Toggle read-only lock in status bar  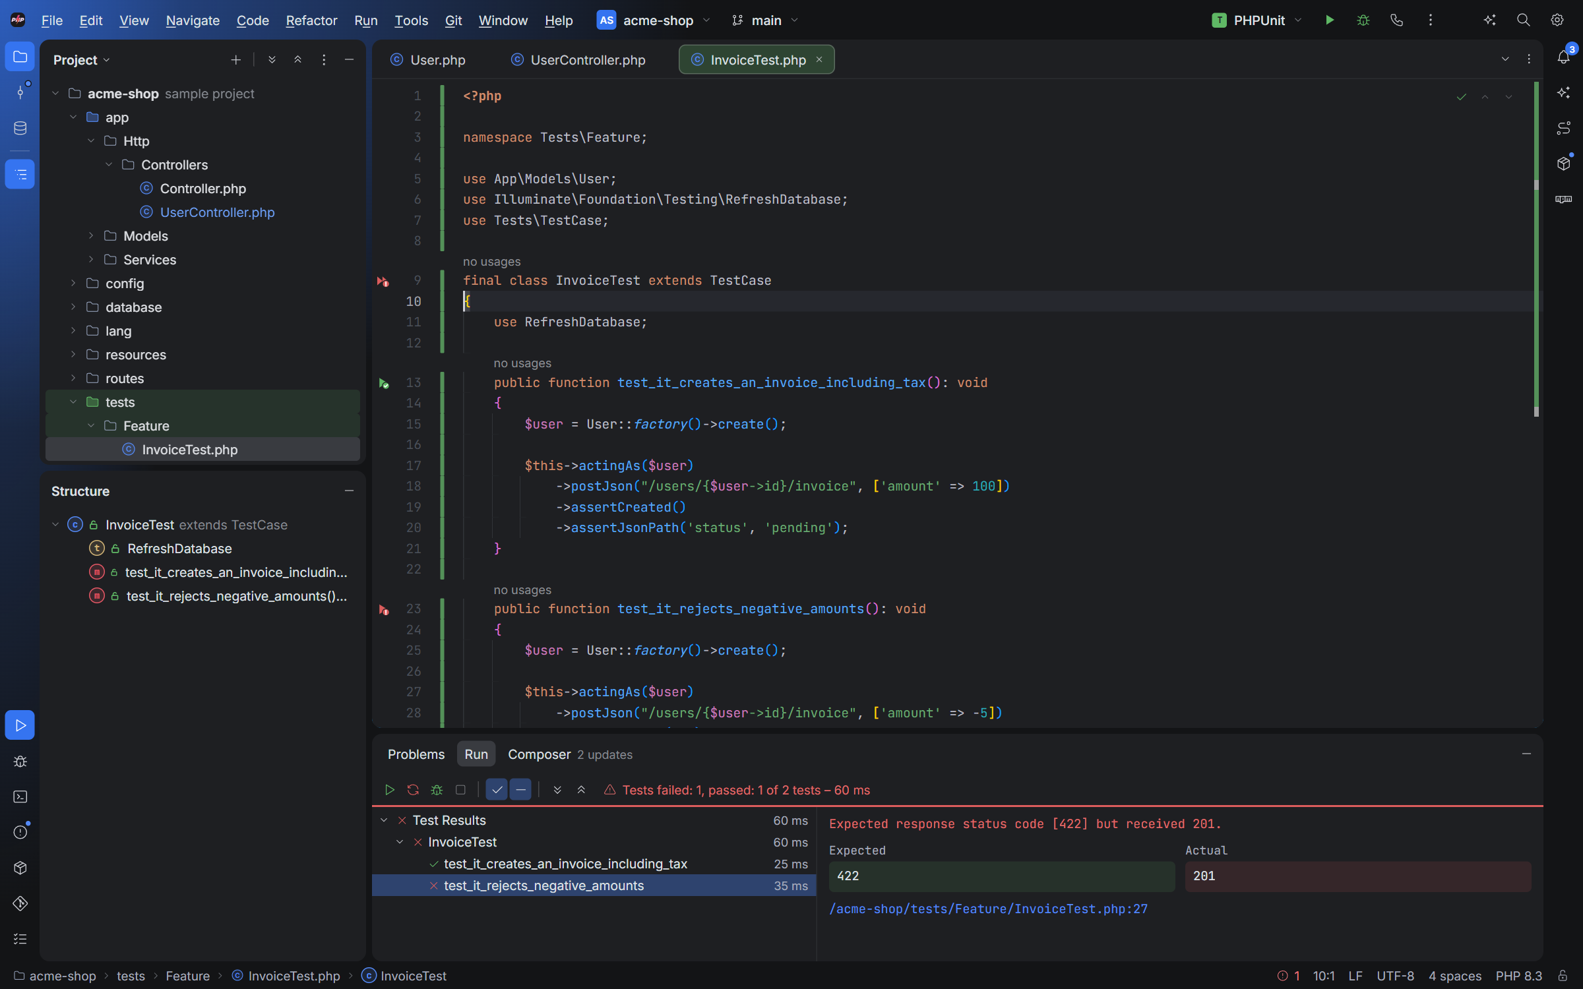click(x=1563, y=976)
